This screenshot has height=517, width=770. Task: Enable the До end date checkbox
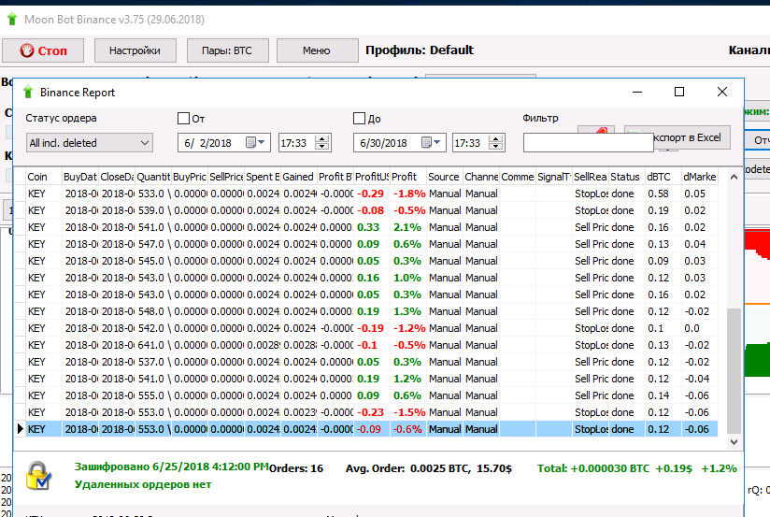click(360, 119)
